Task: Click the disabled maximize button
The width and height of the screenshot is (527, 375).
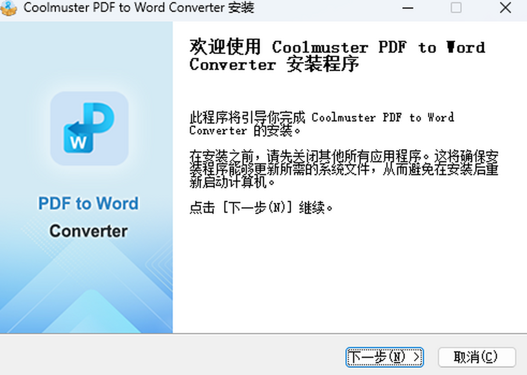Action: click(456, 8)
